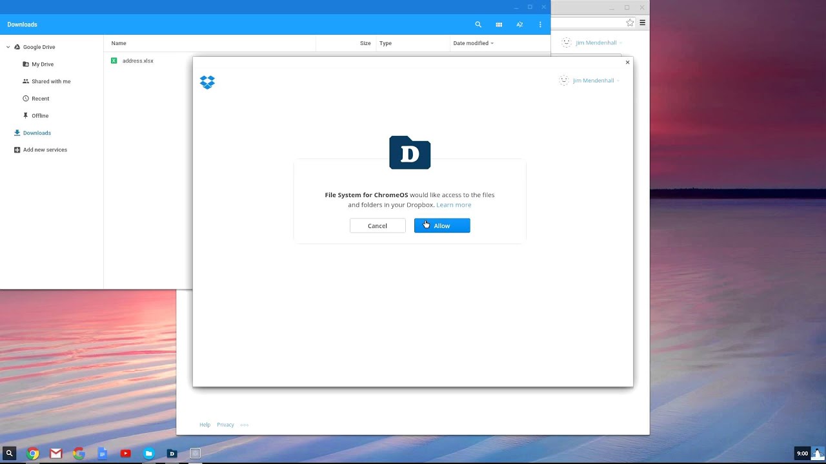Minimize the Files app window
826x464 pixels.
point(516,7)
